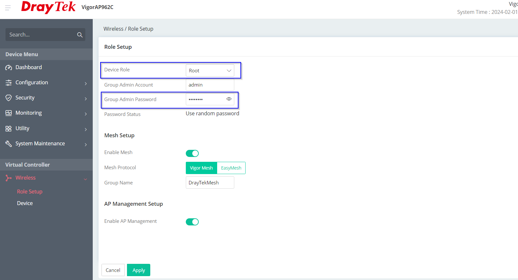518x280 pixels.
Task: Click the System Maintenance wrench icon
Action: tap(9, 144)
